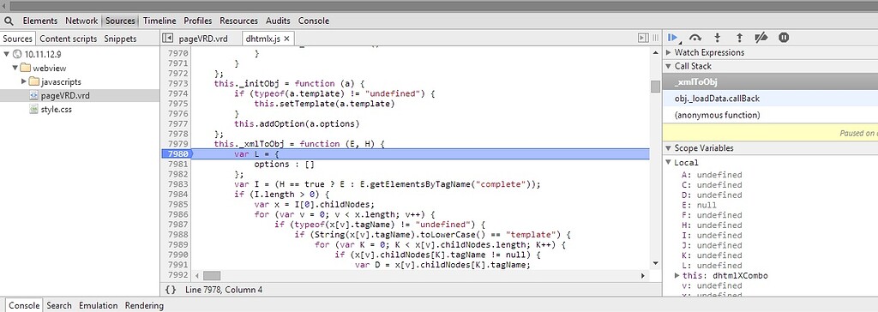878x312 pixels.
Task: Step out of the current function
Action: pos(739,38)
